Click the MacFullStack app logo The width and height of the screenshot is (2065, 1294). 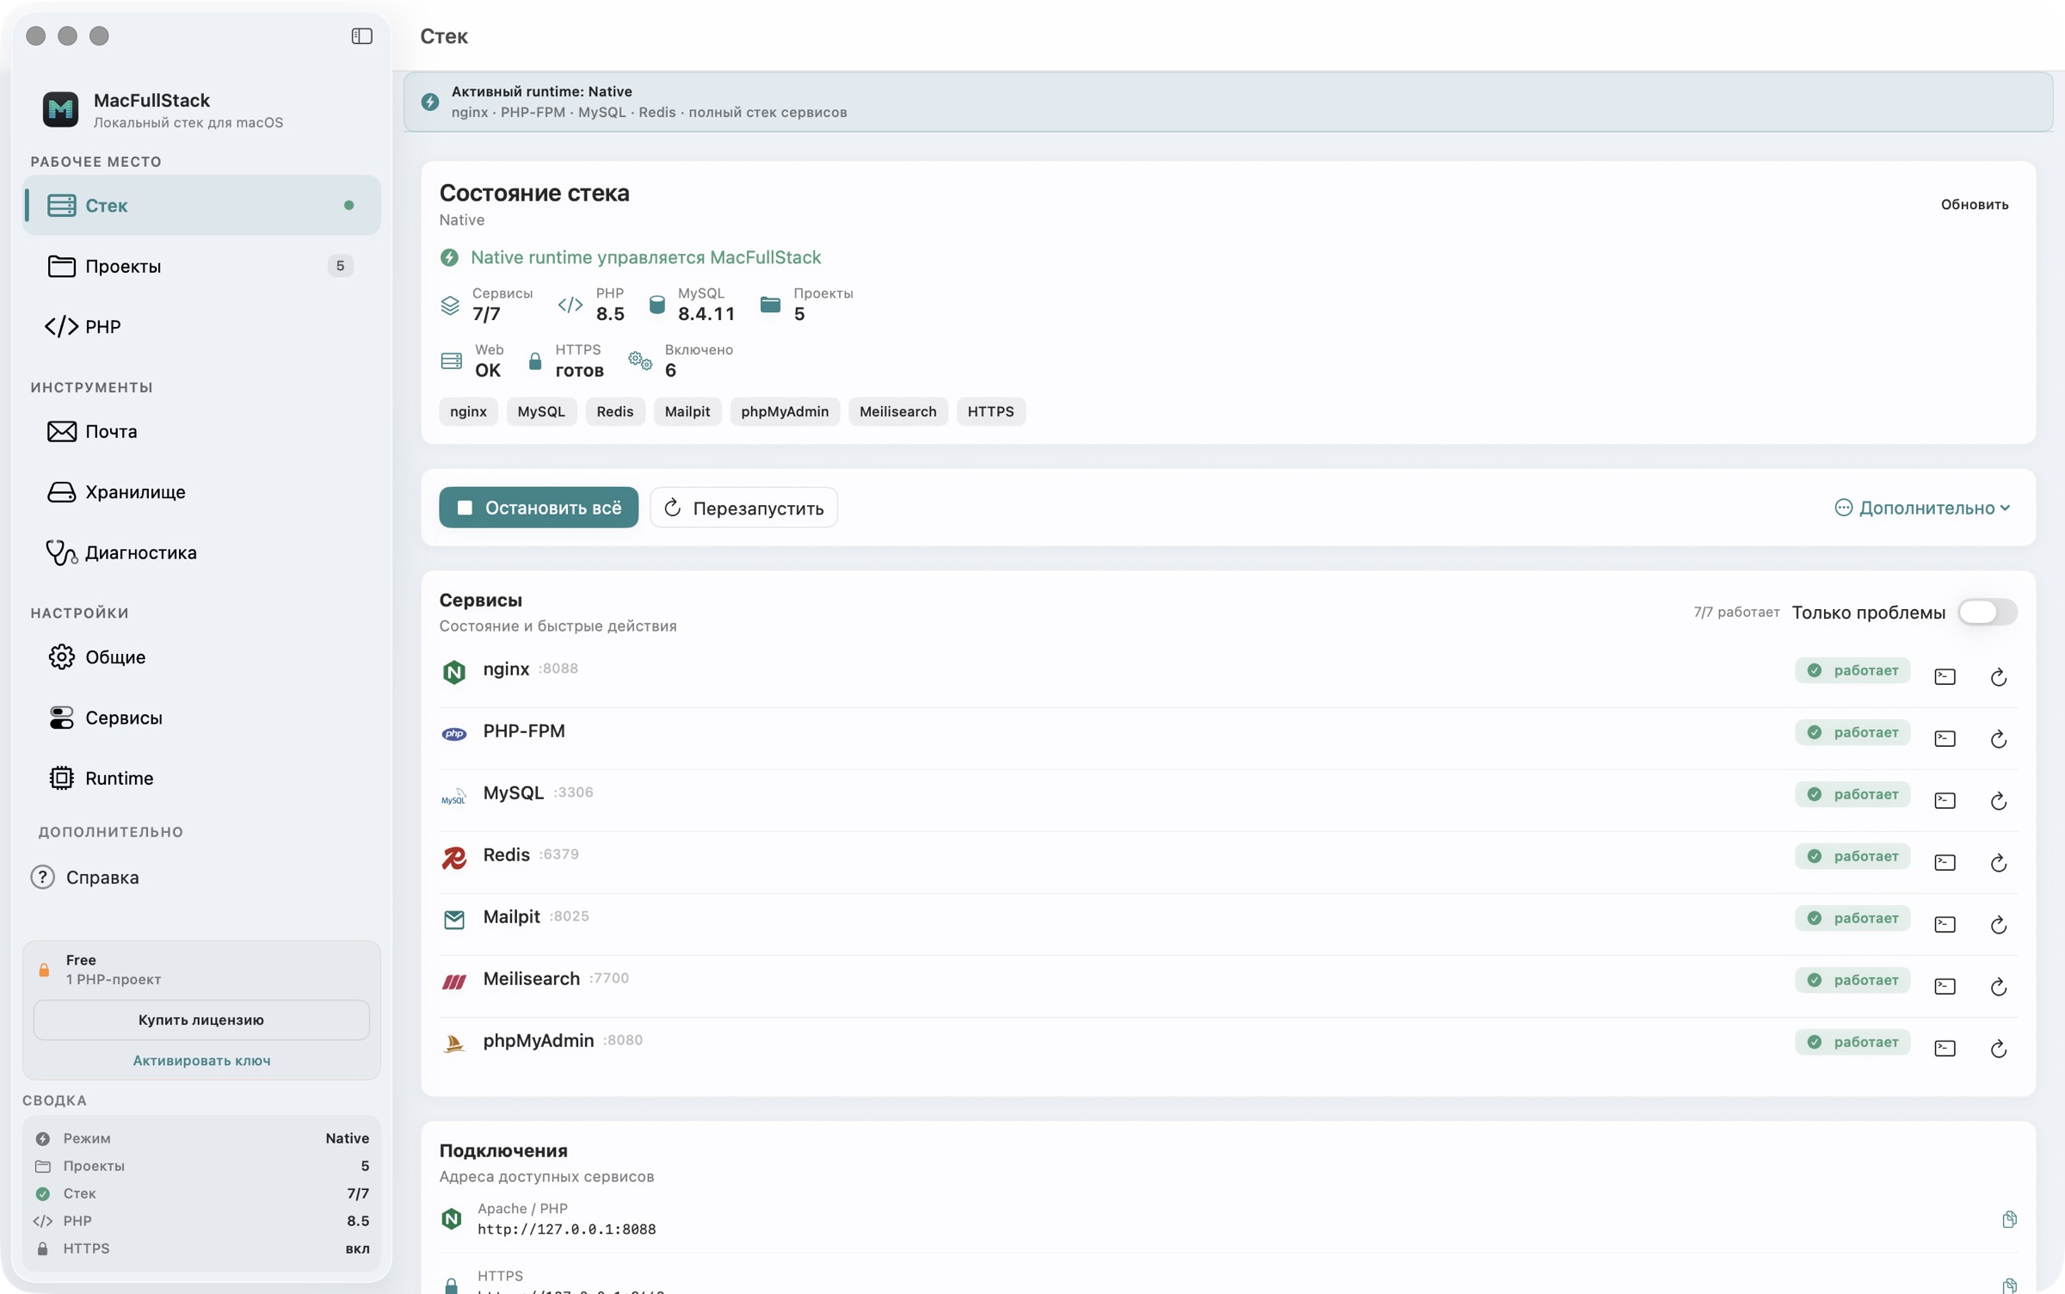coord(60,109)
